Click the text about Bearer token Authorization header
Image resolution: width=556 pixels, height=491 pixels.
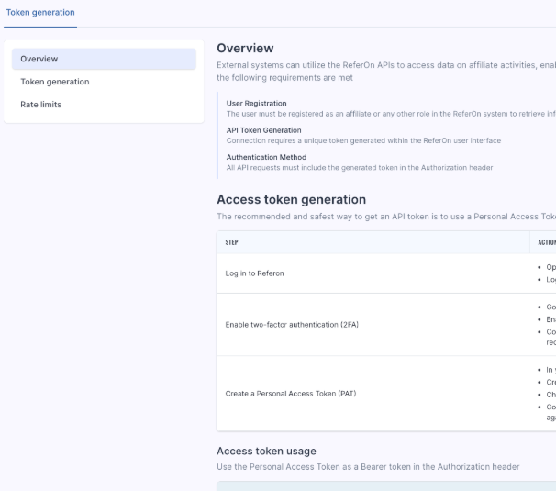[368, 467]
